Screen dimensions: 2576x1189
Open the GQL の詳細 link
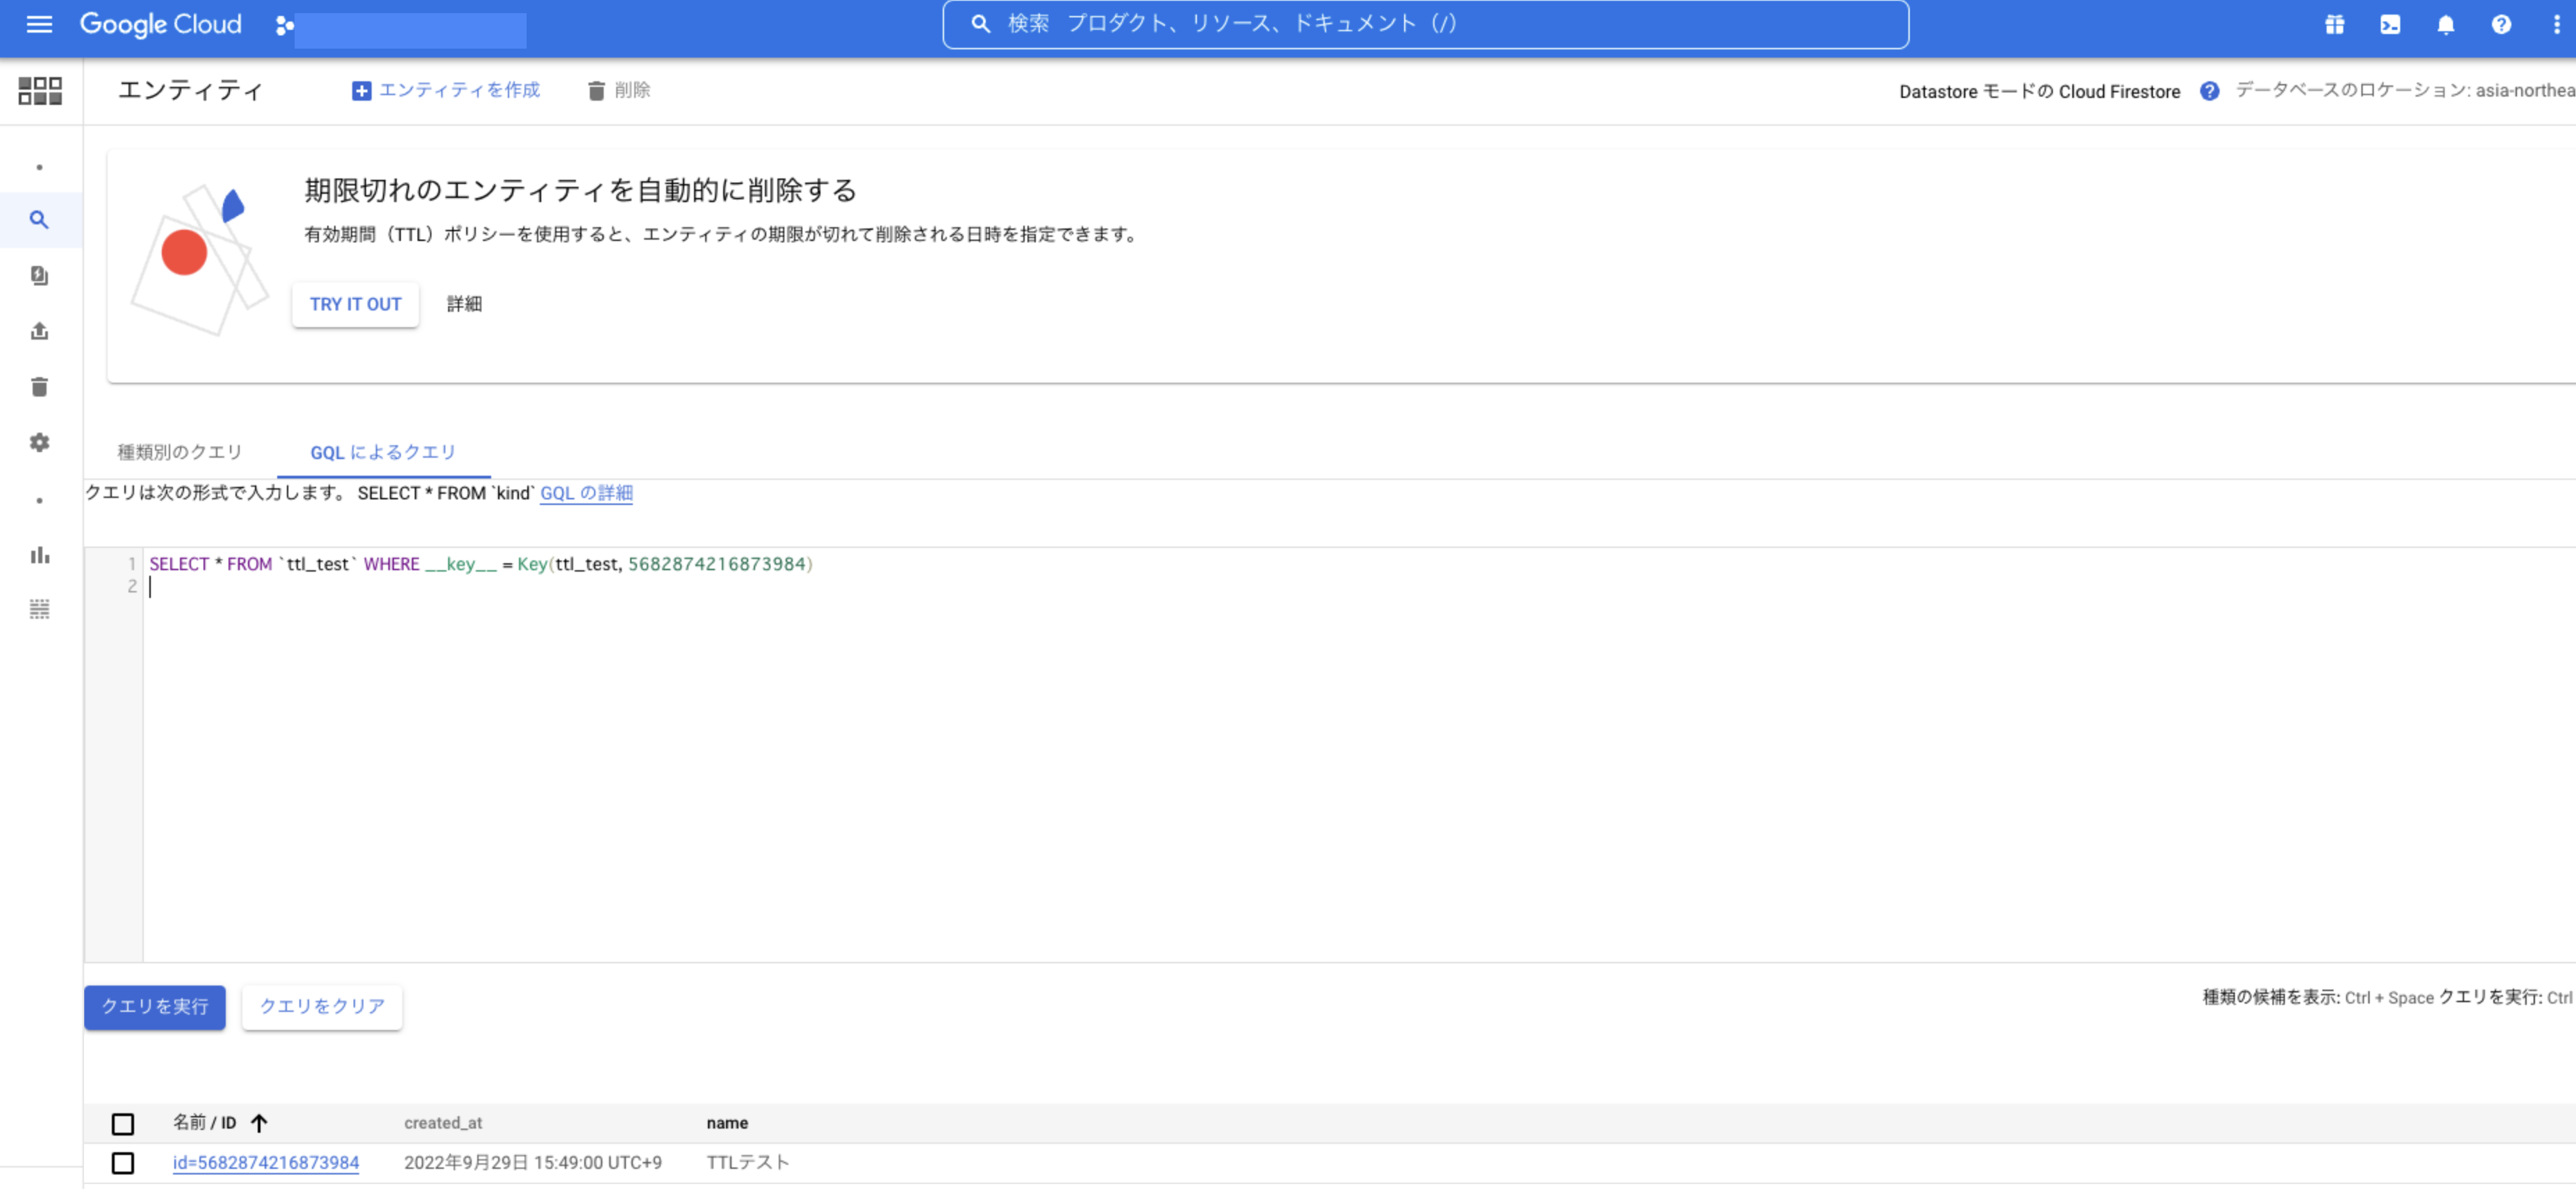pyautogui.click(x=586, y=493)
